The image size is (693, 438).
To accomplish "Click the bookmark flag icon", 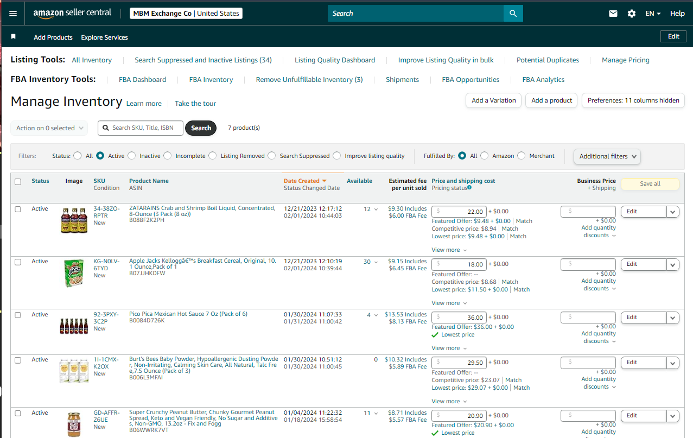I will [14, 36].
